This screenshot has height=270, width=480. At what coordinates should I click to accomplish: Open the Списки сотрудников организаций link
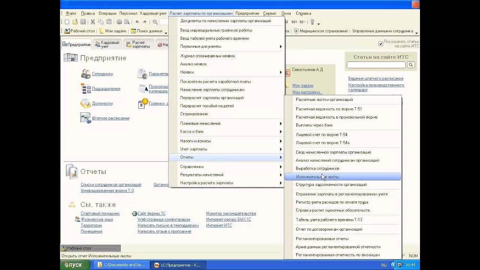(111, 184)
